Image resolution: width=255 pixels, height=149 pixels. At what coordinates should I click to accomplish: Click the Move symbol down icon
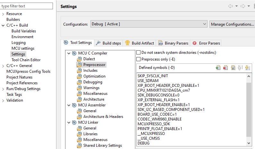click(x=247, y=68)
